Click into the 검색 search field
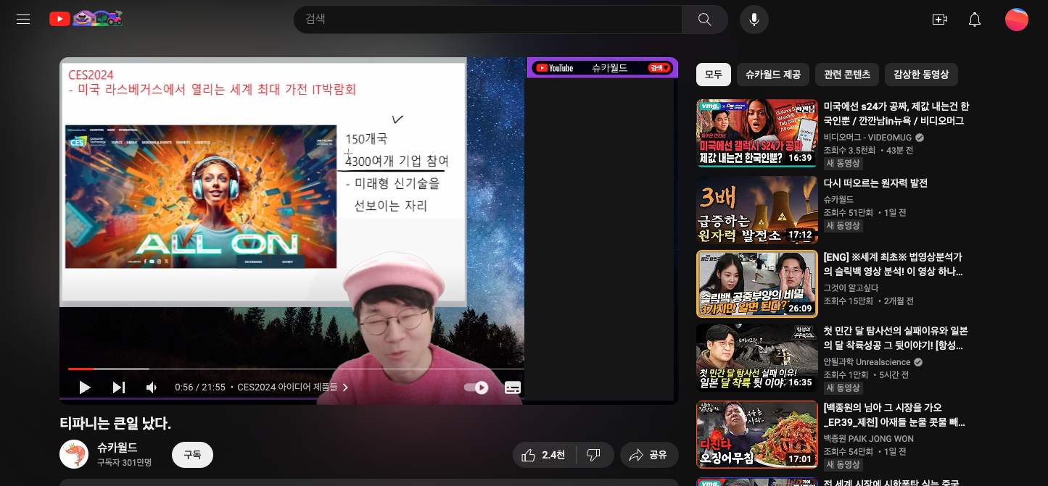The width and height of the screenshot is (1048, 486). [487, 20]
